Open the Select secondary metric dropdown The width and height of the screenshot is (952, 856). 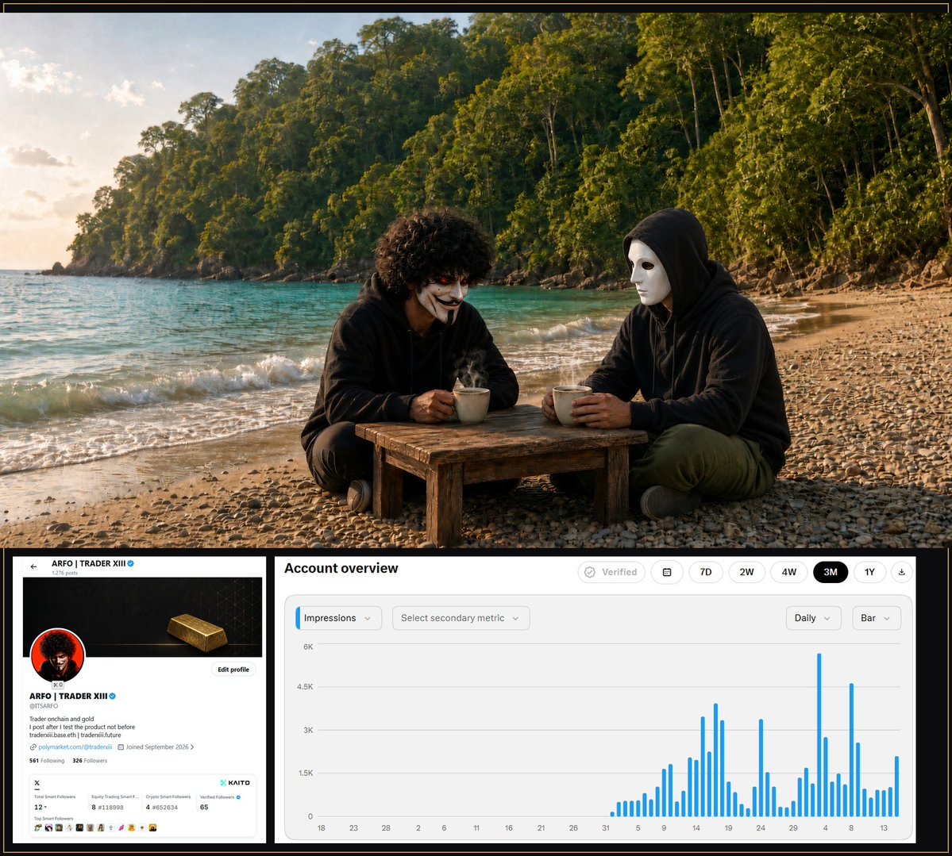[x=461, y=618]
